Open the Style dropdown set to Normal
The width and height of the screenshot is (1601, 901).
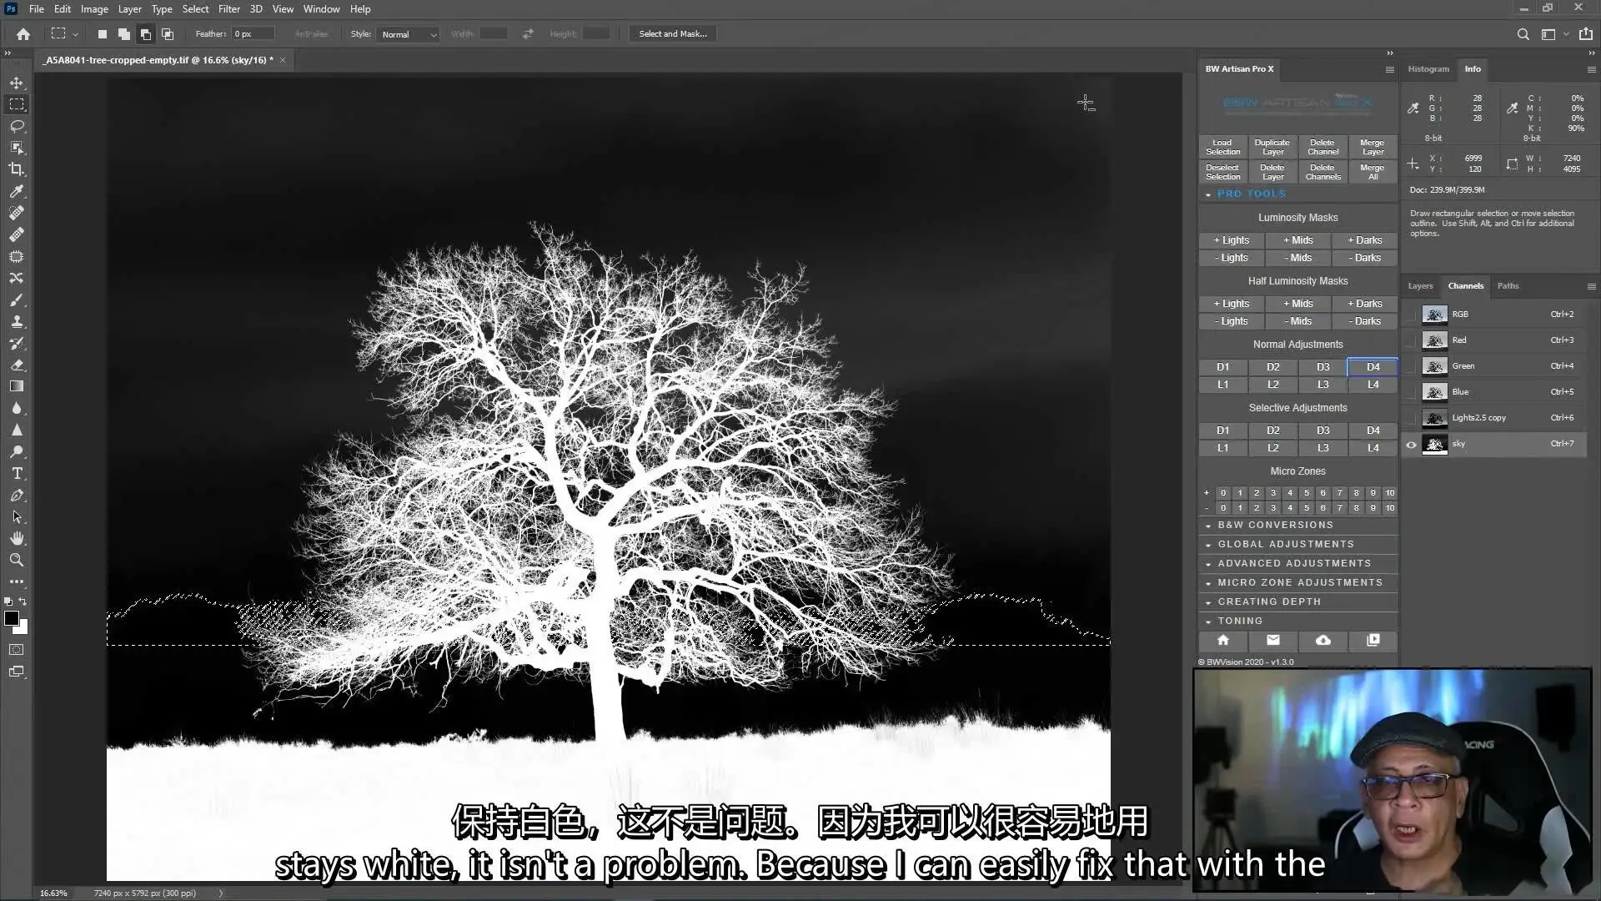click(408, 34)
